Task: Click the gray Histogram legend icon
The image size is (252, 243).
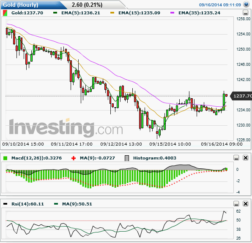Action: [x=127, y=158]
